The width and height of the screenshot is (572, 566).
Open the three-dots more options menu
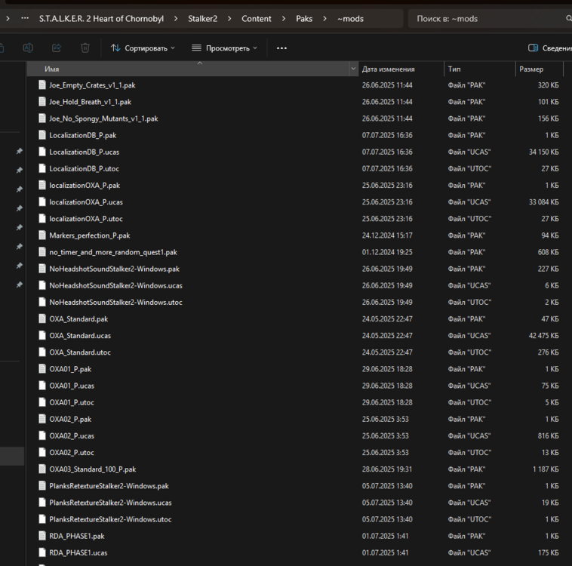point(281,48)
